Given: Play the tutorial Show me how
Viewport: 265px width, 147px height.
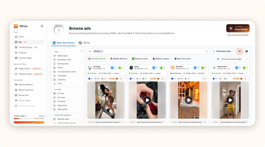Looking at the screenshot, I should (238, 28).
